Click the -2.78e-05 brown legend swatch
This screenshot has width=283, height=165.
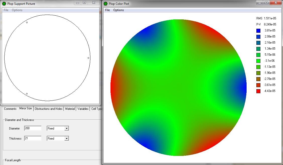(258, 79)
